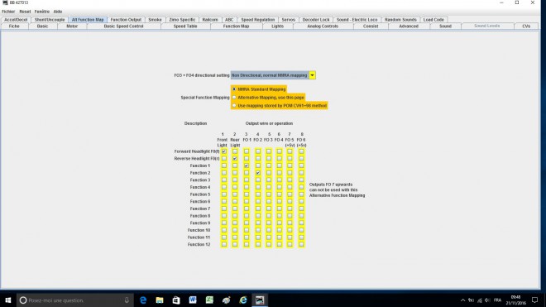Check Function 12 Front Light checkbox
546x307 pixels.
[224, 245]
